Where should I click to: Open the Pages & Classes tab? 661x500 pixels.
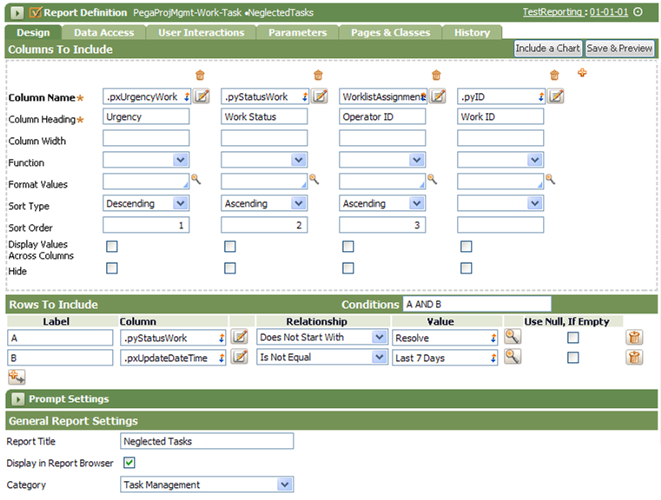tap(390, 33)
